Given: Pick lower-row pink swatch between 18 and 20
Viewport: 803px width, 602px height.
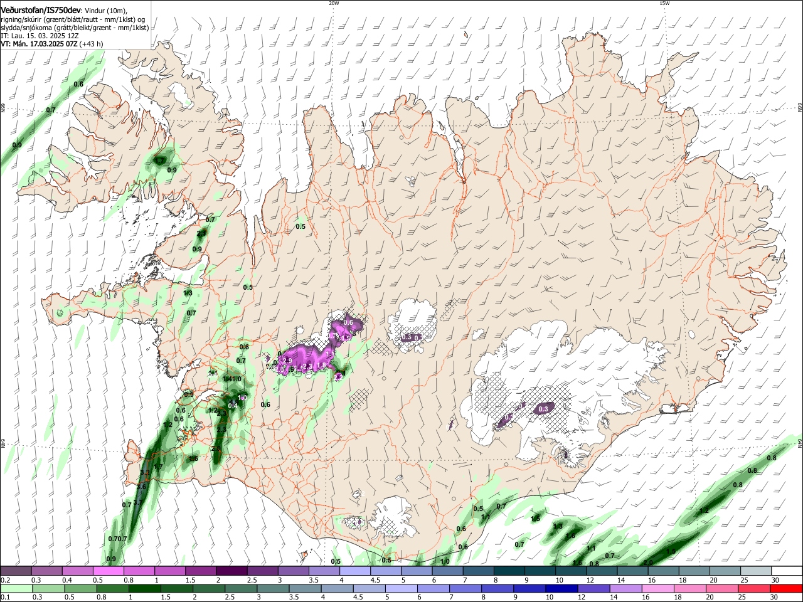Looking at the screenshot, I should point(690,588).
